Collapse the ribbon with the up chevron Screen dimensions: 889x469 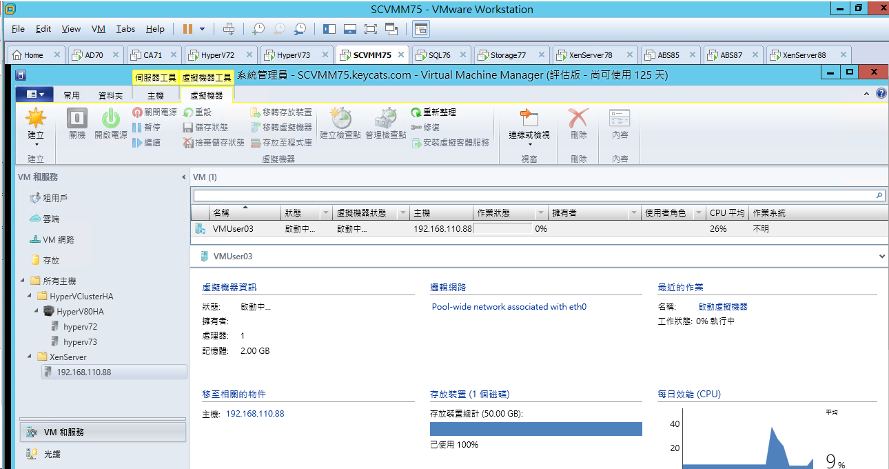[x=867, y=94]
